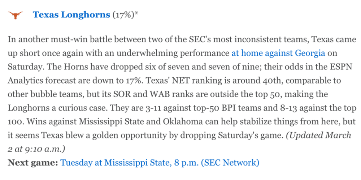Open Tuesday at Mississippi State game link
The image size is (361, 180).
click(160, 163)
